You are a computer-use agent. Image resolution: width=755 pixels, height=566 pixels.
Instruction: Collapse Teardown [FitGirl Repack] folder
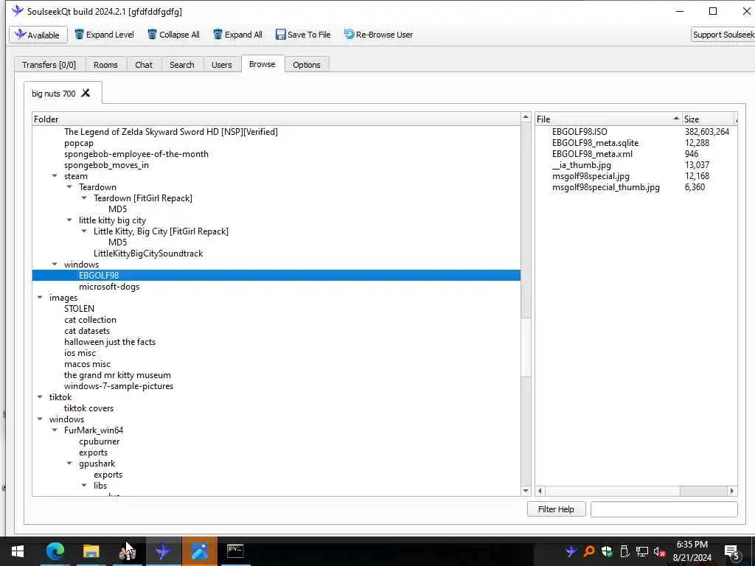(84, 198)
